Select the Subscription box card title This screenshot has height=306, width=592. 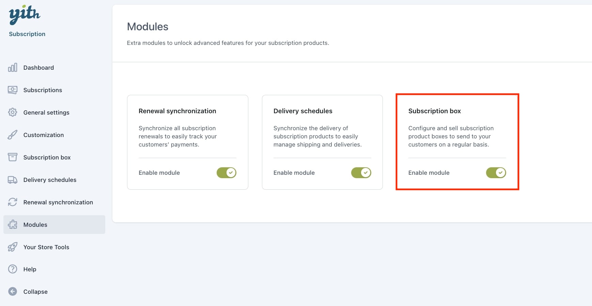coord(435,111)
